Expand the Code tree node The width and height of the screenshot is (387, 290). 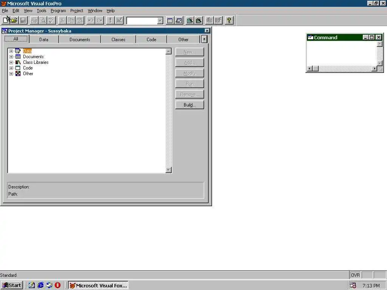(x=11, y=68)
